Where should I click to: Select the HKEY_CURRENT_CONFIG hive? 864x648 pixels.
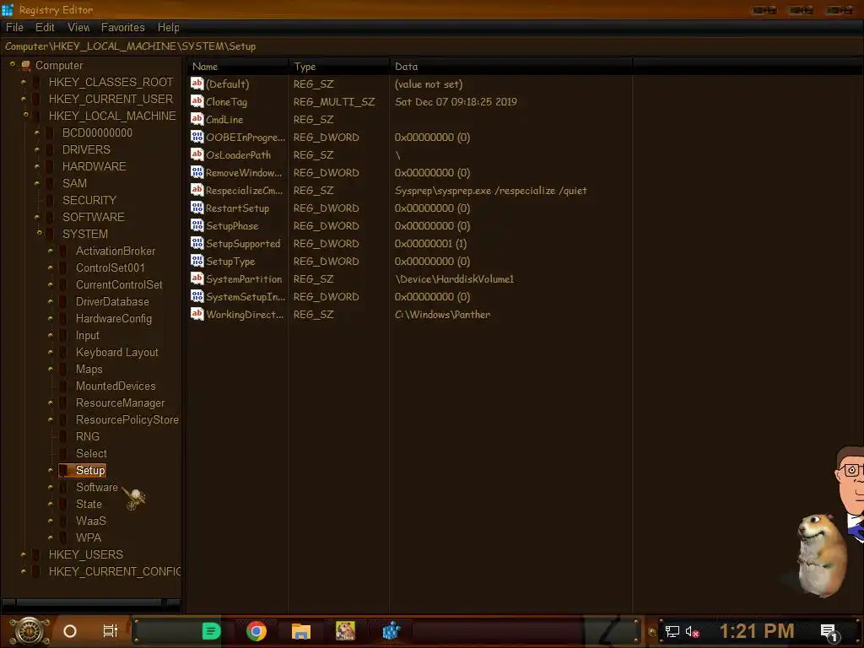click(x=115, y=571)
